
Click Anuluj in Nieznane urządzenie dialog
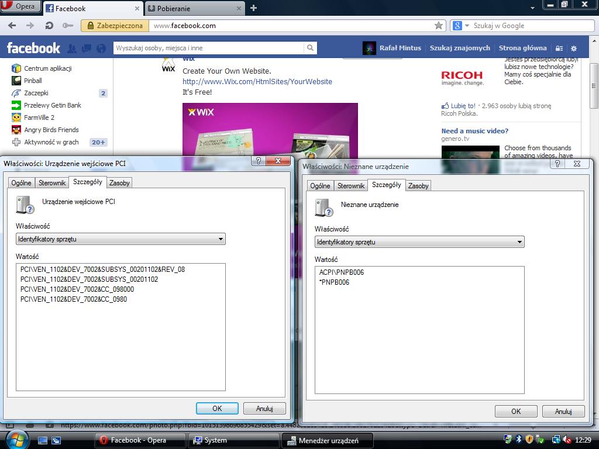(563, 411)
